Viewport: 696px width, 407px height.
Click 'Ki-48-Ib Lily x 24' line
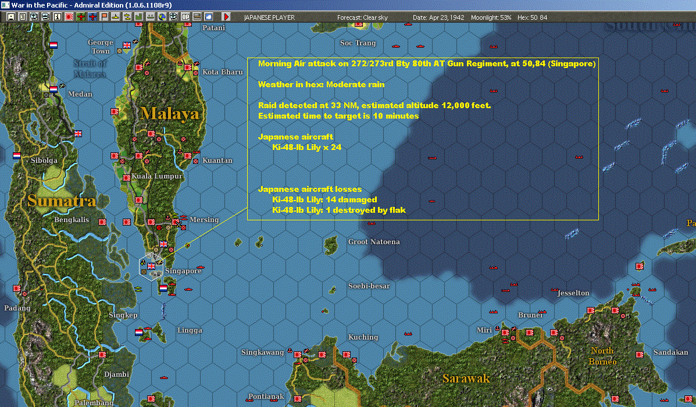(307, 147)
